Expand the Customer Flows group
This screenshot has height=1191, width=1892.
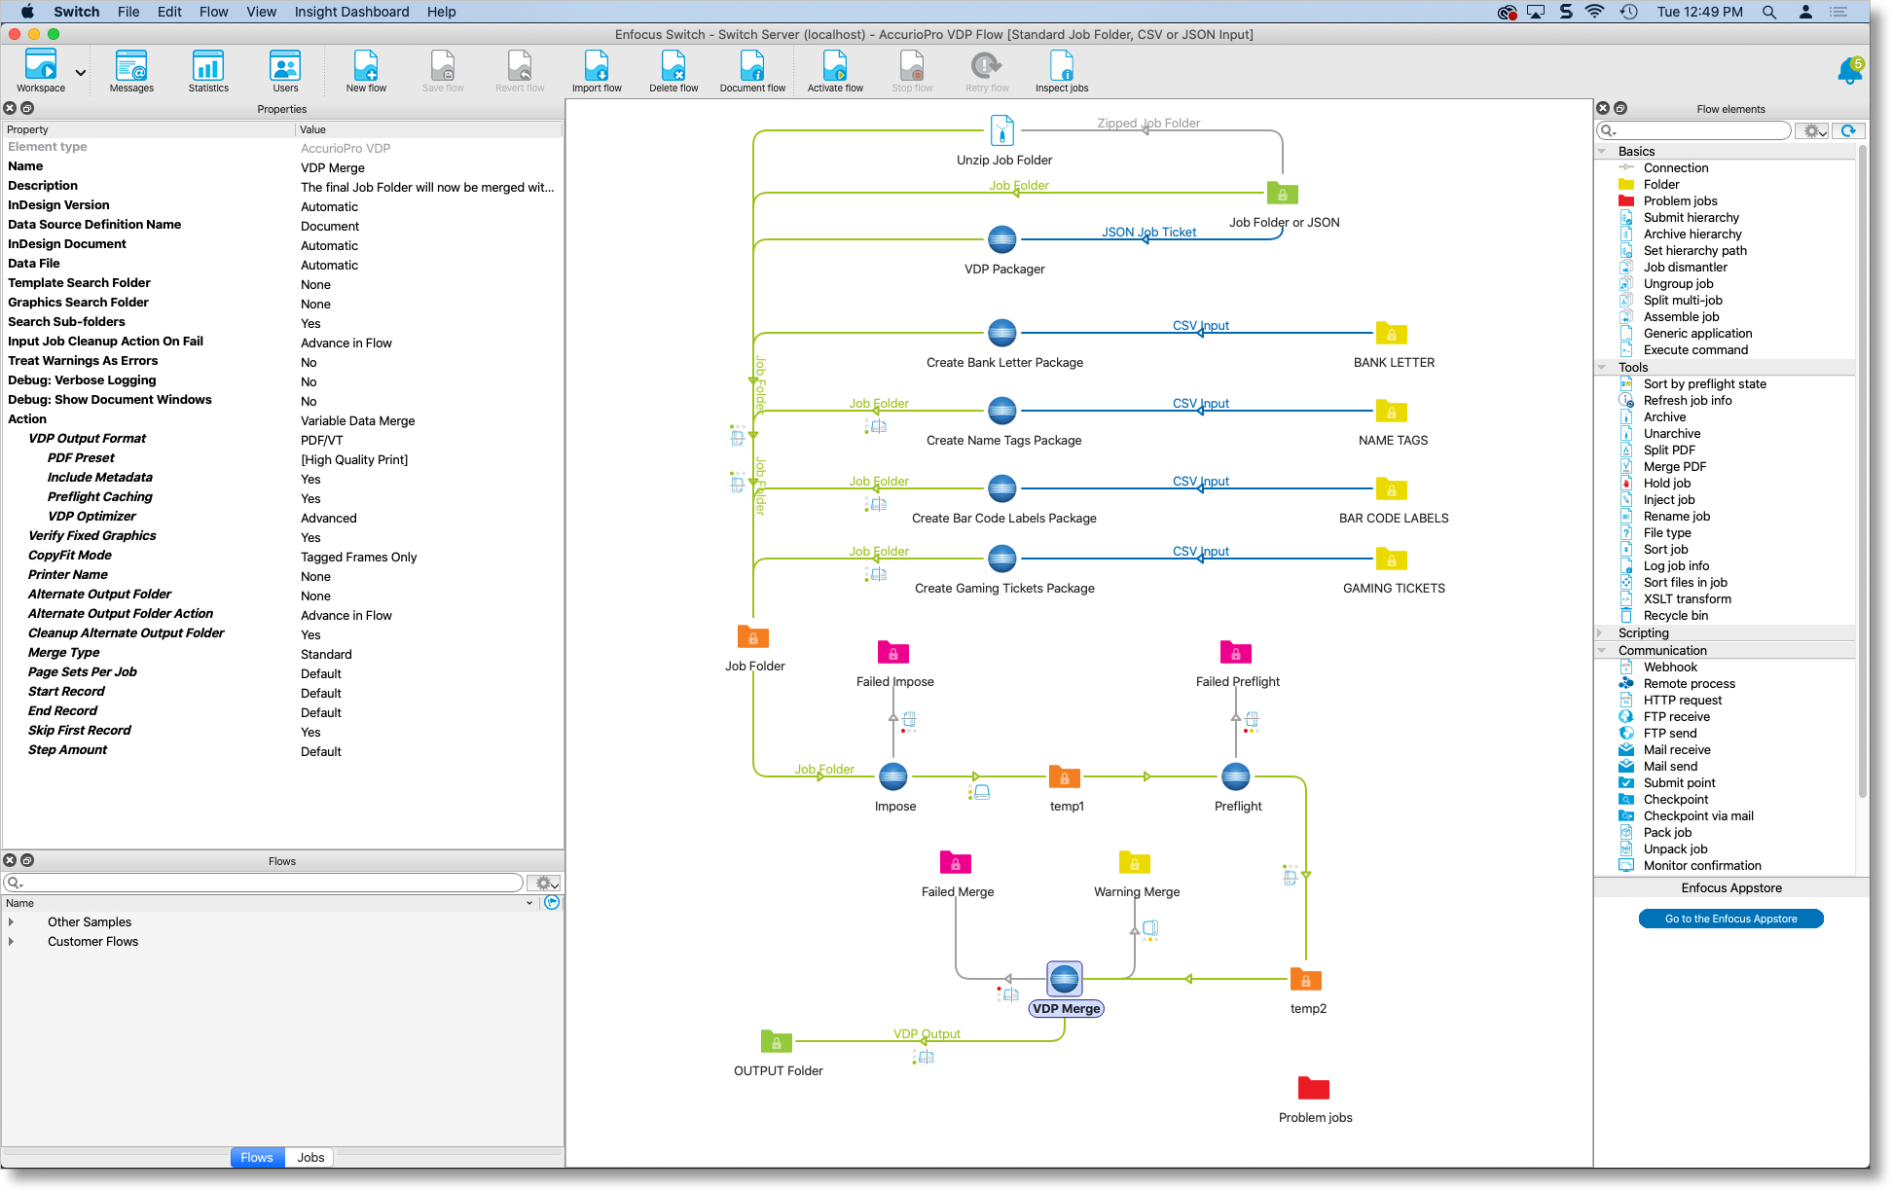tap(11, 941)
